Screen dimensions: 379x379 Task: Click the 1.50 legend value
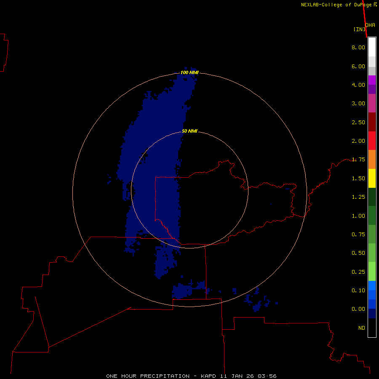tap(358, 179)
